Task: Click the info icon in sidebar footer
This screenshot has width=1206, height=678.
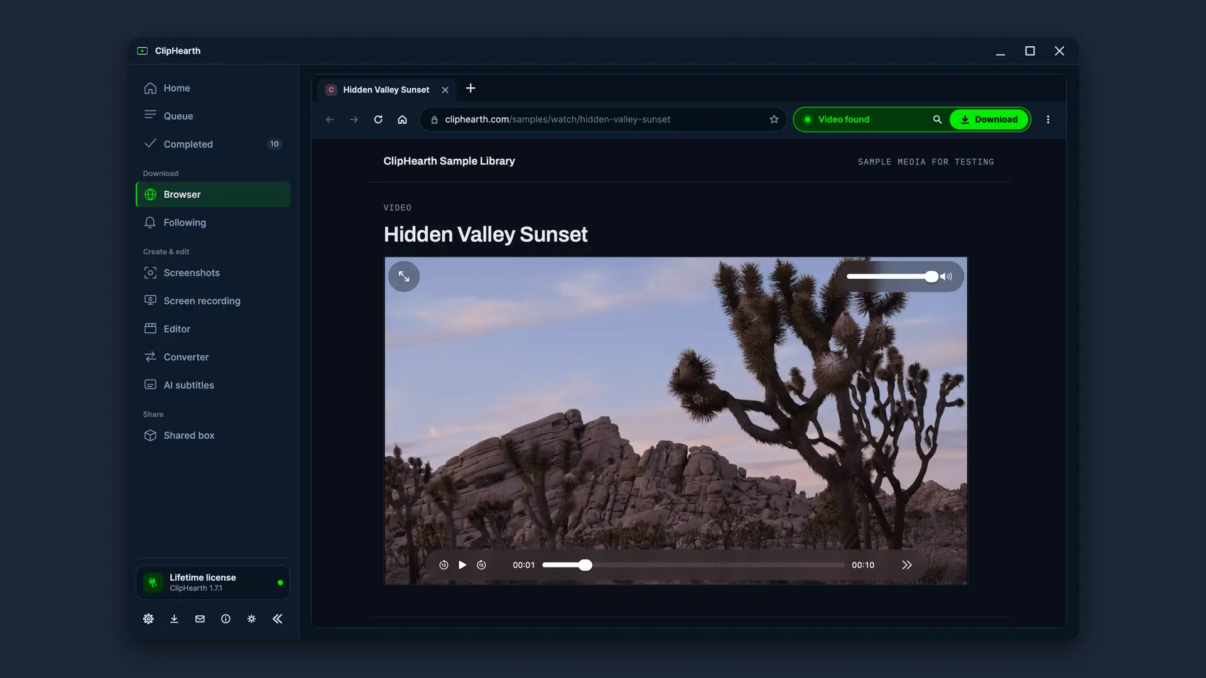Action: tap(225, 619)
